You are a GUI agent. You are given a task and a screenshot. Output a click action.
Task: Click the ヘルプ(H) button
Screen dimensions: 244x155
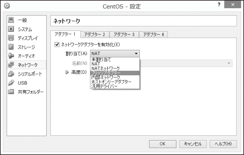coord(223,144)
